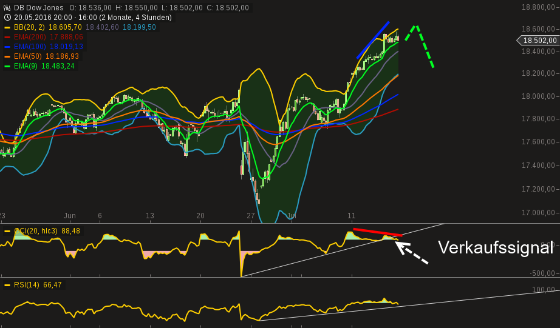The width and height of the screenshot is (560, 328).
Task: Click the date range 20.05.2016 20:00 - 16:00
Action: coord(55,18)
